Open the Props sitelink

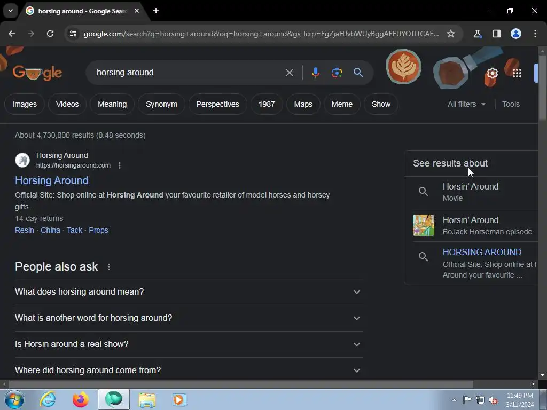point(98,230)
